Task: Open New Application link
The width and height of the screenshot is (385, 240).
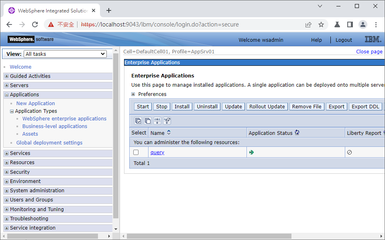Action: pyautogui.click(x=36, y=103)
